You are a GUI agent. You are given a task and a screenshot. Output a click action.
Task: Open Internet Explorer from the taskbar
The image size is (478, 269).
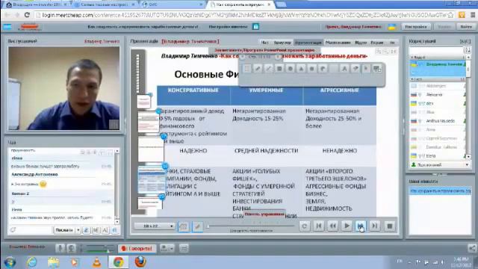click(31, 262)
